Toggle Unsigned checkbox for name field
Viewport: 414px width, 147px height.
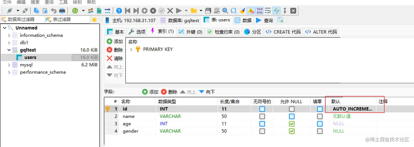pos(262,116)
